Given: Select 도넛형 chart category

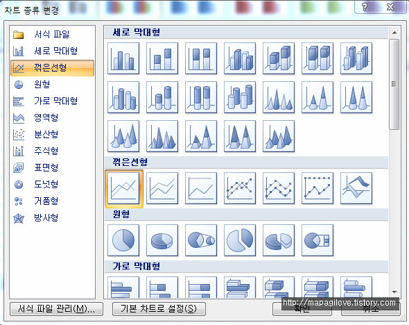Looking at the screenshot, I should 52,185.
